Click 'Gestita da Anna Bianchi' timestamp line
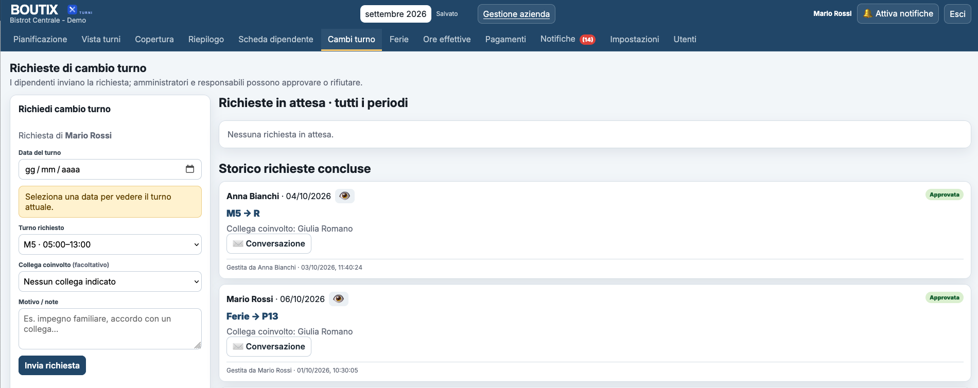978x388 pixels. pyautogui.click(x=294, y=268)
